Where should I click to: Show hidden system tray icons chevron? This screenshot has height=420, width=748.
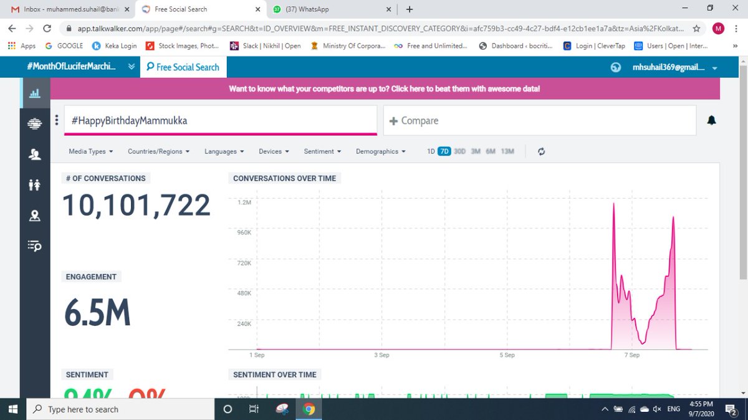click(605, 409)
